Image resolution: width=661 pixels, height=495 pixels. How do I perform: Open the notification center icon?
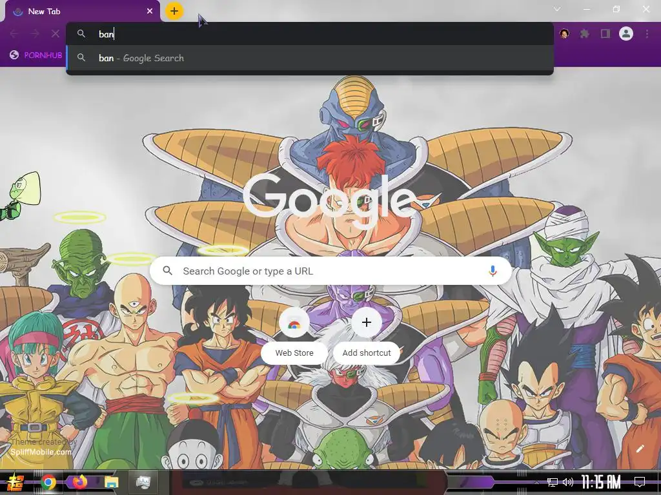pyautogui.click(x=640, y=482)
